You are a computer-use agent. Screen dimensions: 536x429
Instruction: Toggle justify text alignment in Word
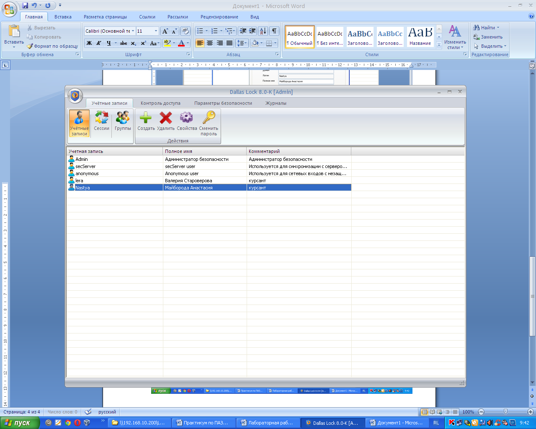[229, 43]
